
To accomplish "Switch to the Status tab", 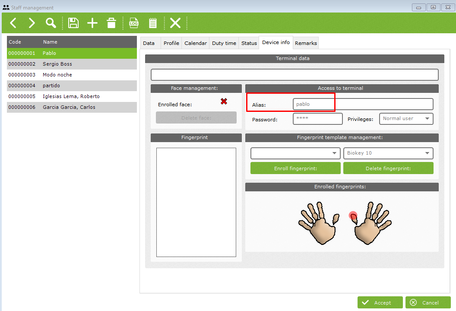I will (249, 43).
